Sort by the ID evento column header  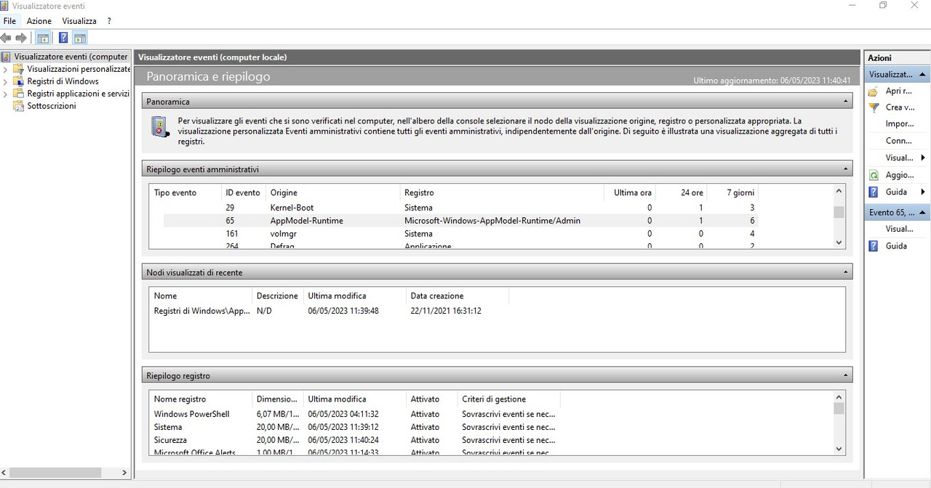[242, 192]
